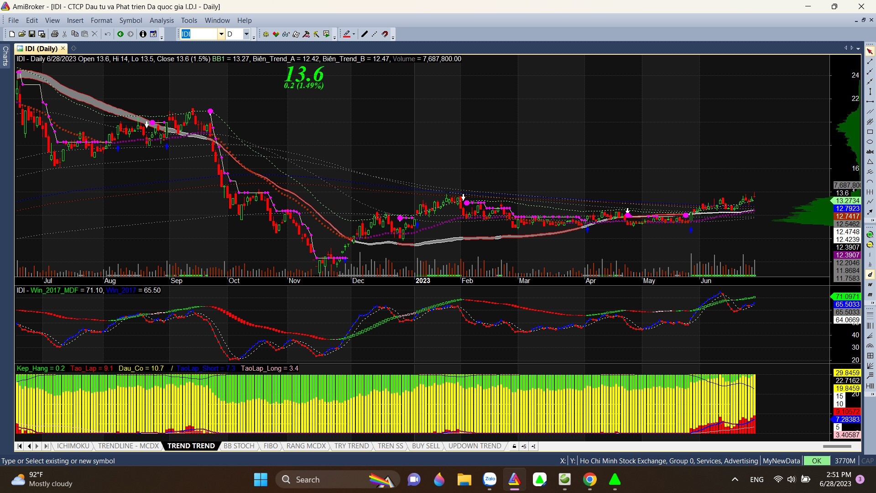Select the Parallel lines tool
Image resolution: width=876 pixels, height=493 pixels.
point(870,111)
